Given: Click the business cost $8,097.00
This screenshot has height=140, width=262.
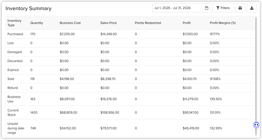Looking at the screenshot, I should [67, 99].
